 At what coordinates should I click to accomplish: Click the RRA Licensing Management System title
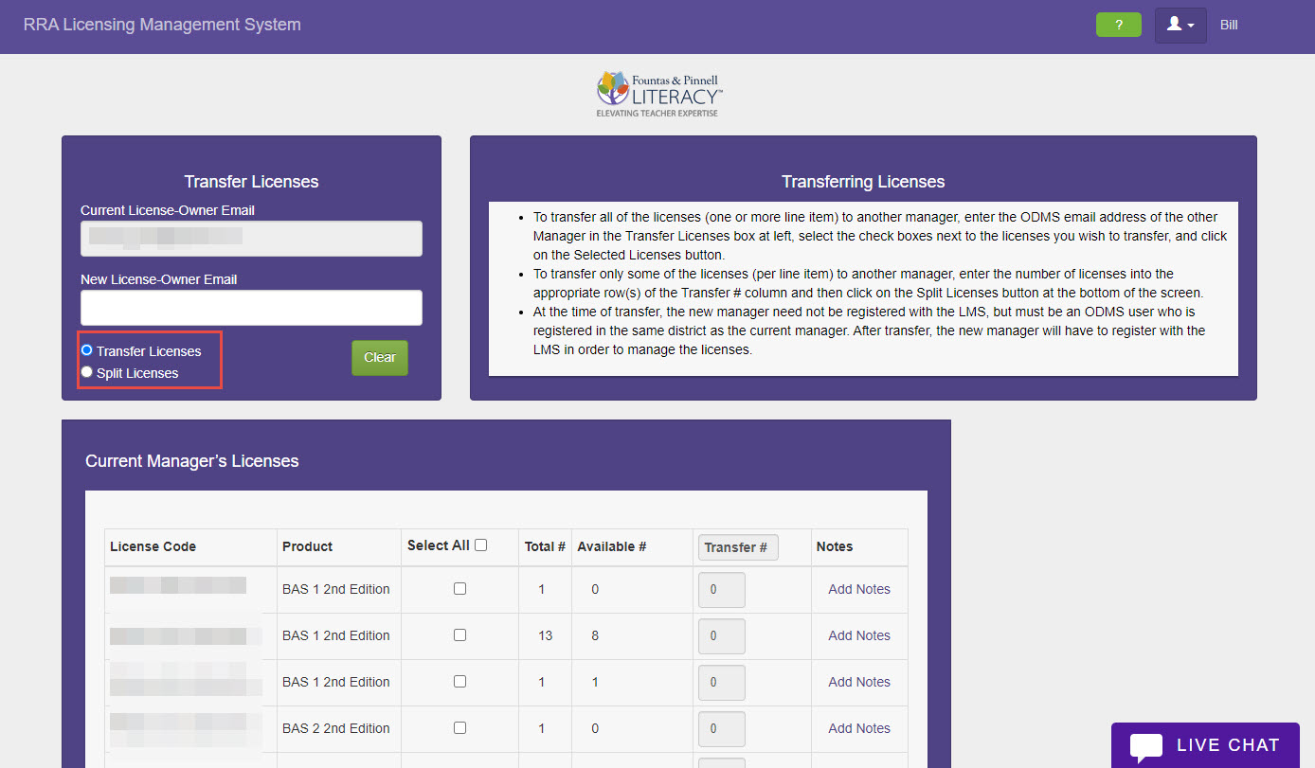(x=162, y=25)
